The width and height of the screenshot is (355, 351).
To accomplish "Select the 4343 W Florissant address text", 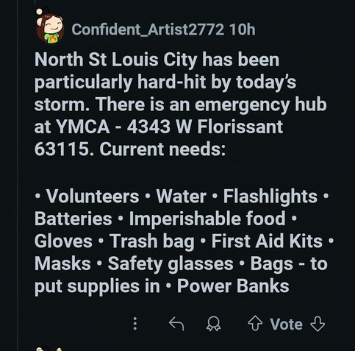I will [205, 127].
